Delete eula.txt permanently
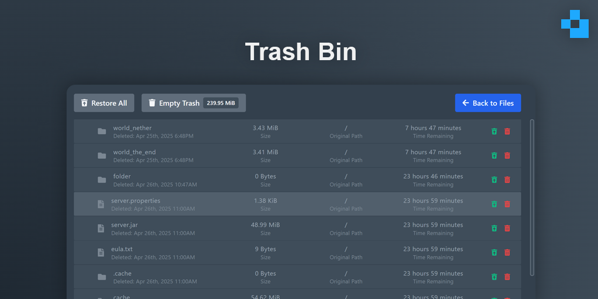The height and width of the screenshot is (299, 598). click(507, 252)
